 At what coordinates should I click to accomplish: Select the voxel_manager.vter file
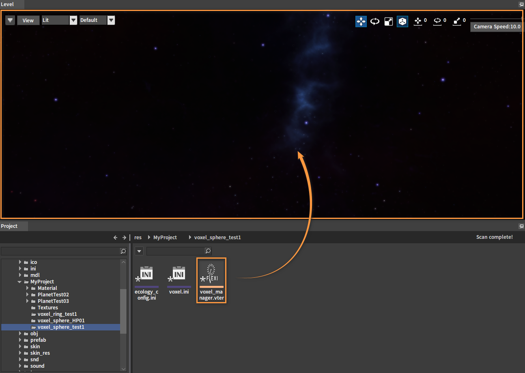coord(211,281)
